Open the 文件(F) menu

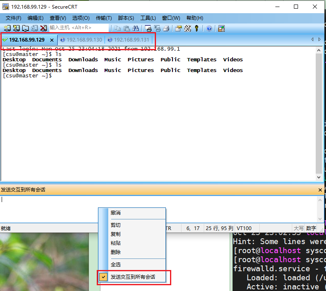point(13,18)
